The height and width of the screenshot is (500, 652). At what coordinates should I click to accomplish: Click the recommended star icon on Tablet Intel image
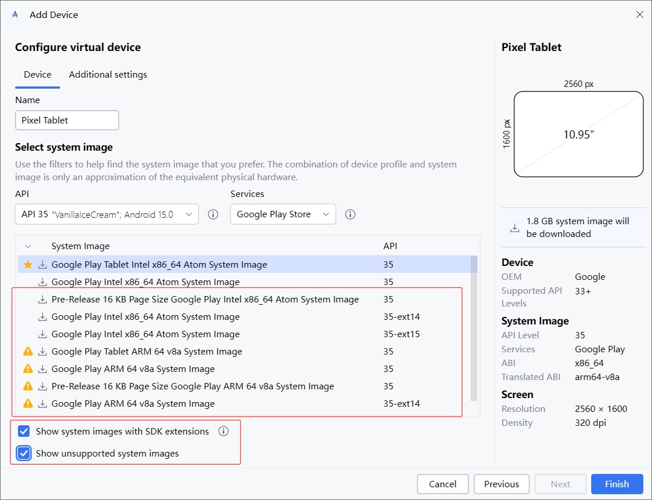(28, 265)
